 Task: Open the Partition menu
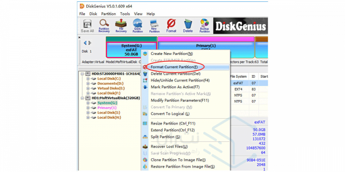click(108, 14)
